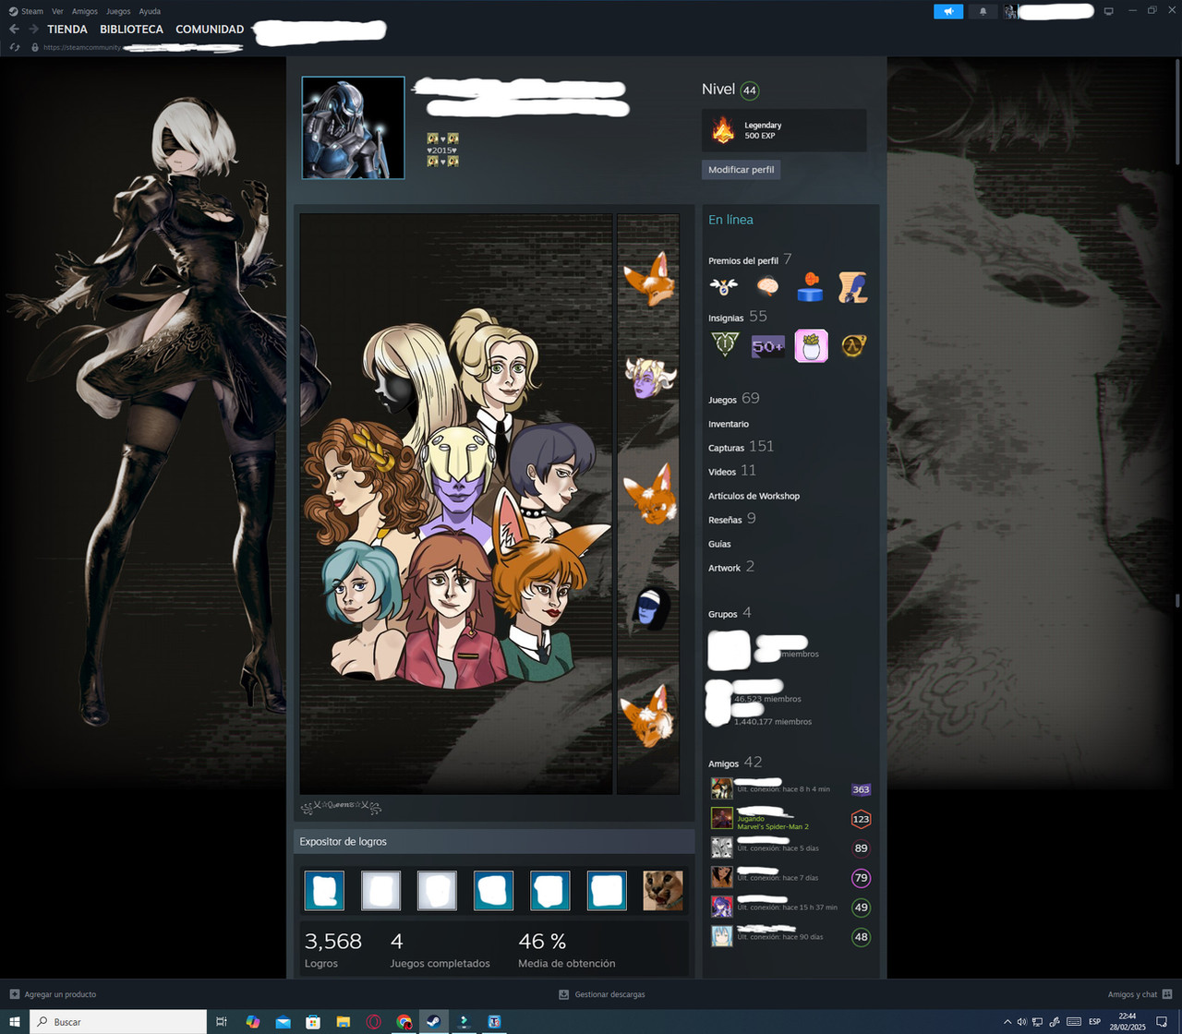The height and width of the screenshot is (1034, 1182).
Task: Switch to Big Picture mode monitor icon
Action: tap(1109, 11)
